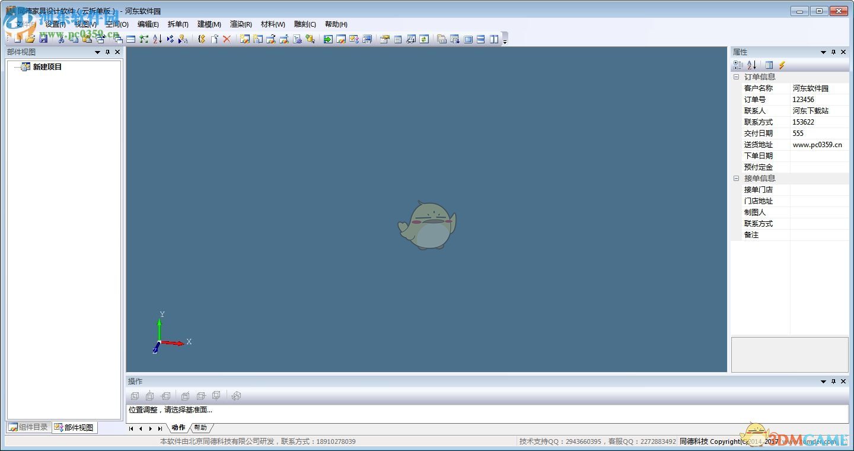Collapse the 订单信息 property group

tap(737, 77)
